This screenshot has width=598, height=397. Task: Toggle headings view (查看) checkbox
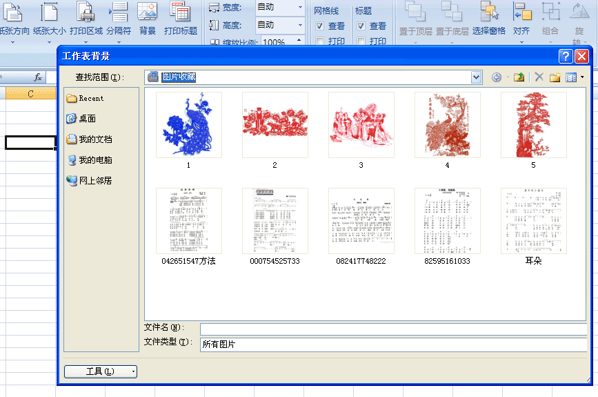point(361,26)
